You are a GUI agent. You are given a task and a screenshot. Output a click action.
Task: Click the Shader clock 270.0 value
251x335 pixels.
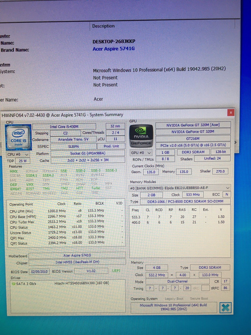(x=220, y=171)
